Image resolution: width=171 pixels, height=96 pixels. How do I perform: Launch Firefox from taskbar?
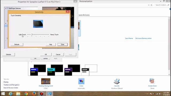(x=34, y=94)
